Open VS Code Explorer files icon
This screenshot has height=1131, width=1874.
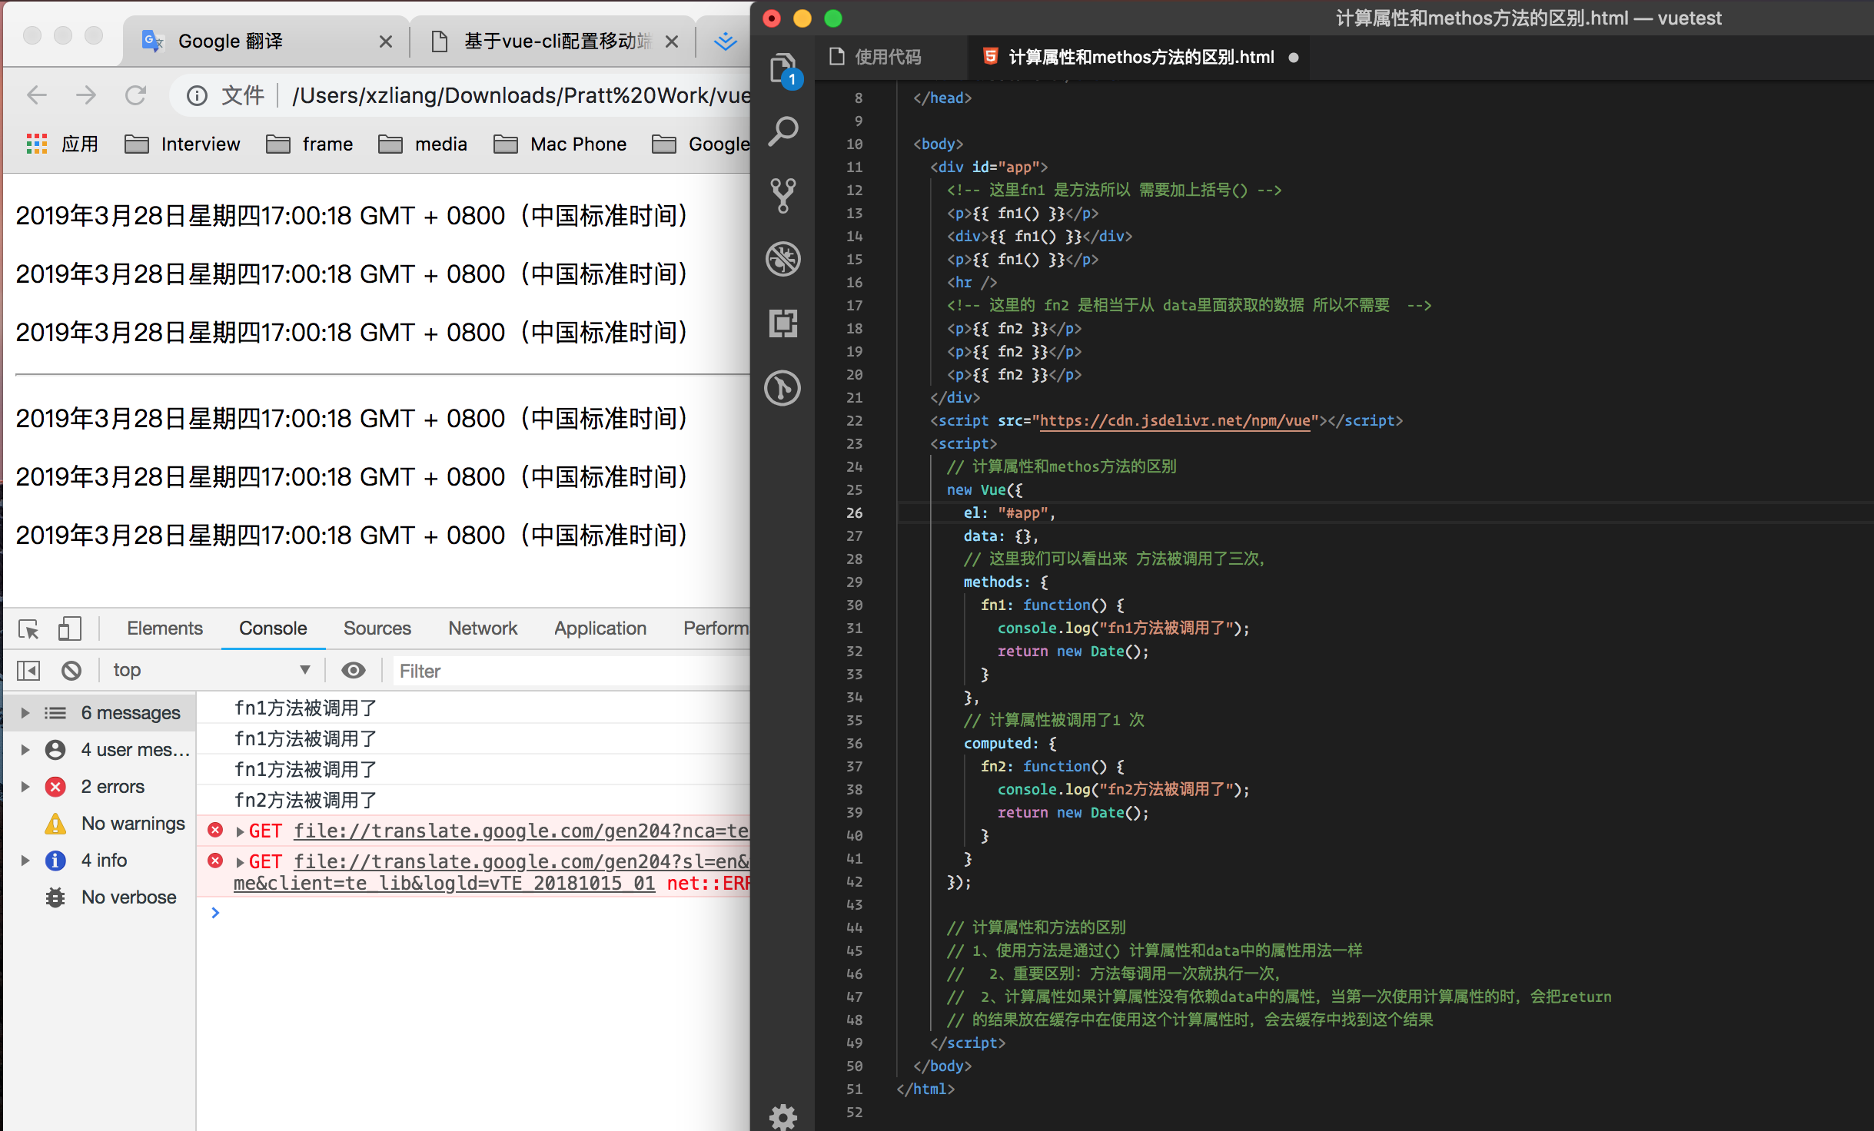click(x=782, y=69)
